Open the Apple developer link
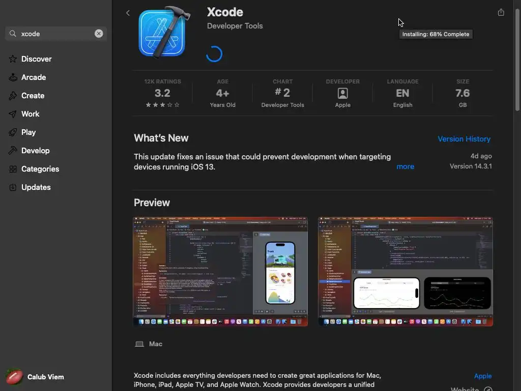521x391 pixels. [x=482, y=376]
